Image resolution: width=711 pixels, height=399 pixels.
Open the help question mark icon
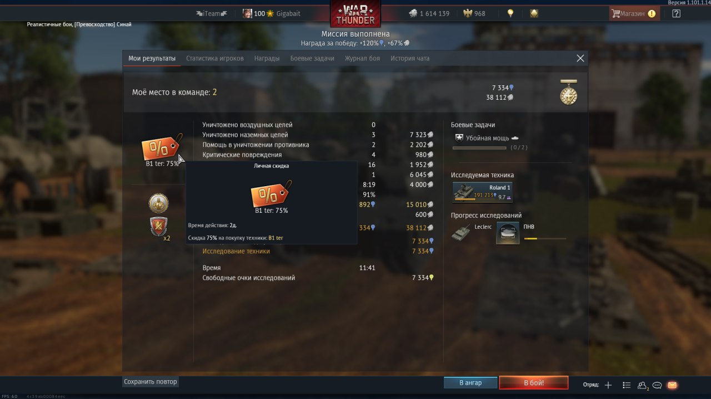pos(676,13)
